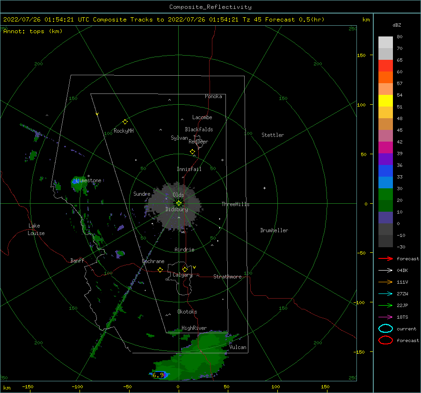Click the gray ground clutter around Didsbury

point(174,206)
